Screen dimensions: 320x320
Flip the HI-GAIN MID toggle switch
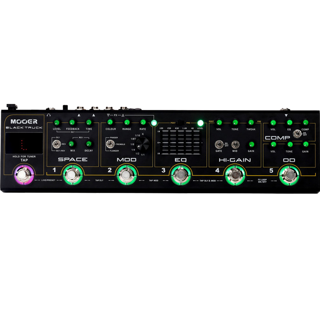[x=235, y=144]
